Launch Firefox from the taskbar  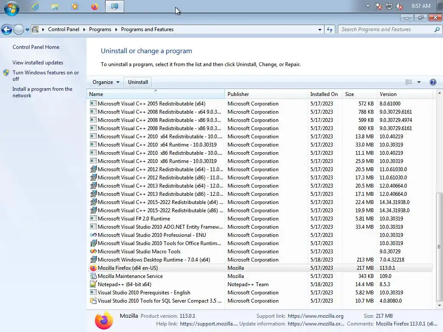click(95, 6)
